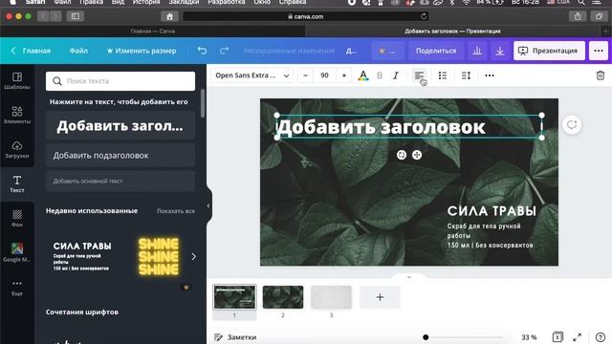Open the More (Еще) sidebar item
Image resolution: width=612 pixels, height=344 pixels.
pyautogui.click(x=17, y=288)
